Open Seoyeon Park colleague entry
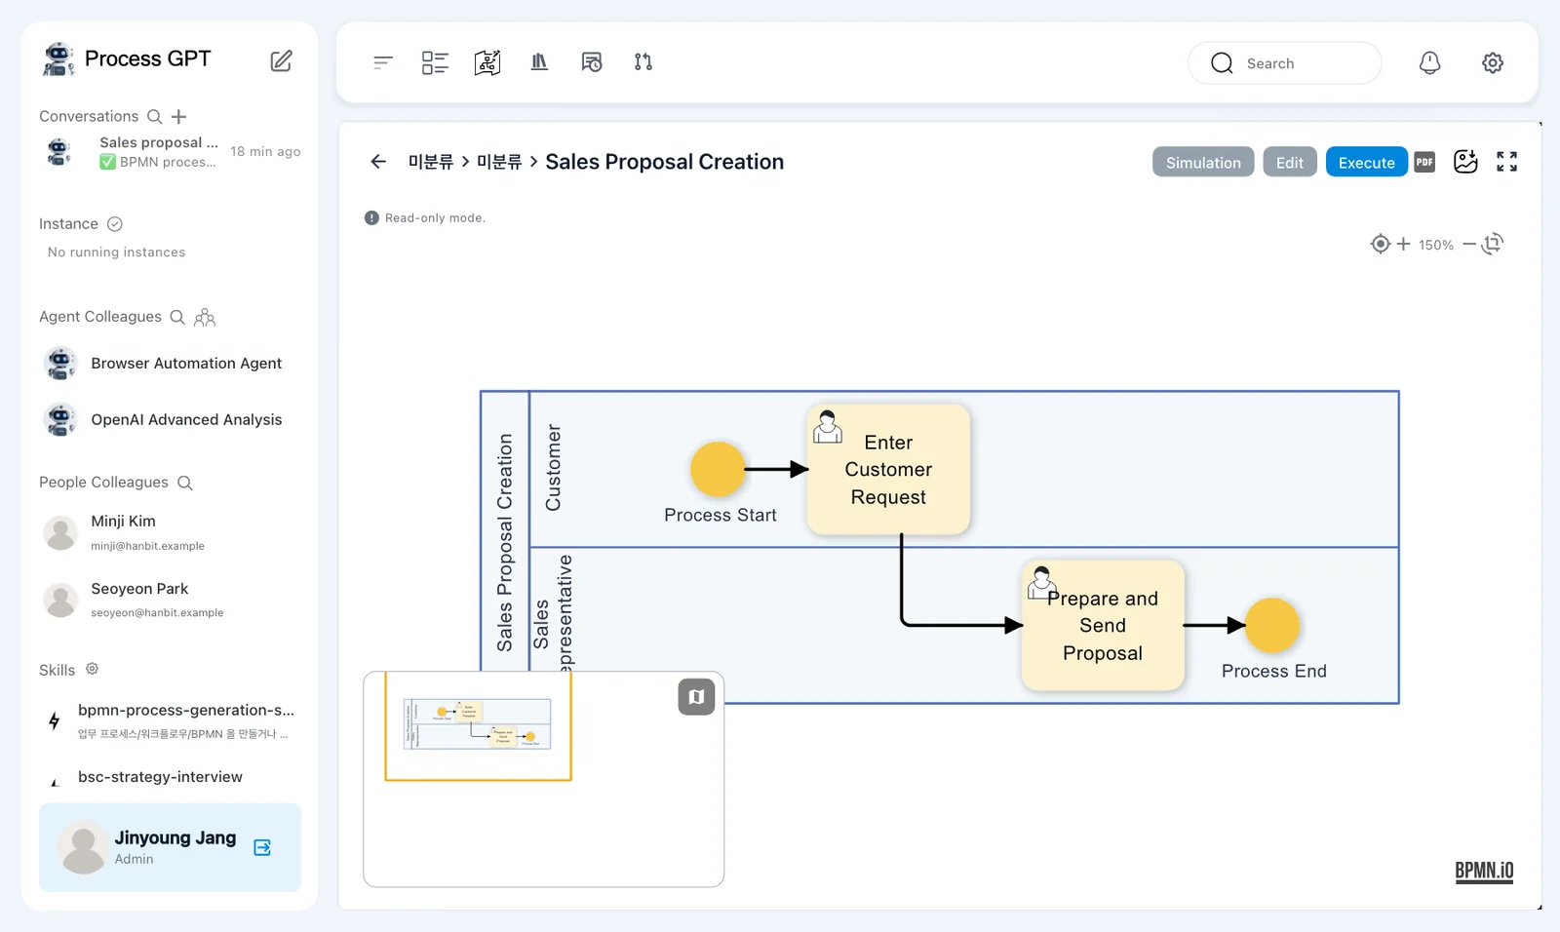1560x932 pixels. (x=171, y=600)
